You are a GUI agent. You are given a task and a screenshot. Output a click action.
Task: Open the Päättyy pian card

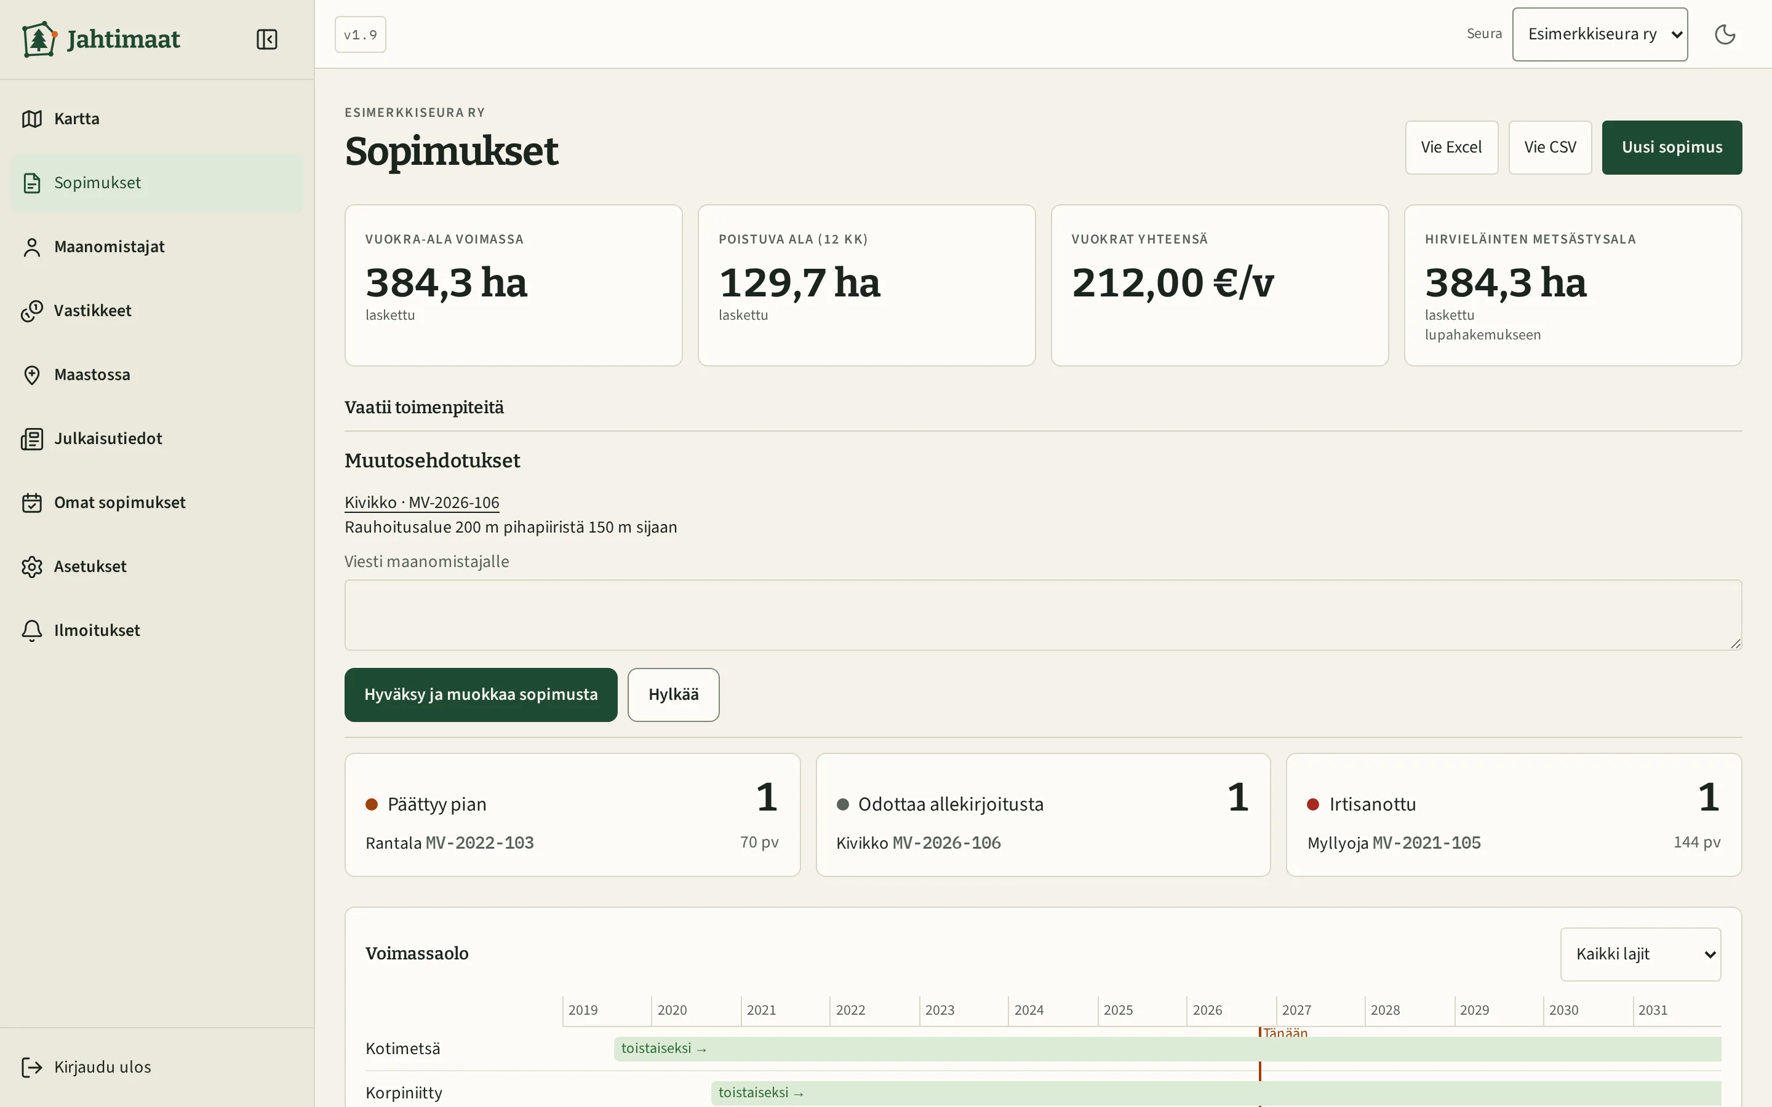(x=572, y=815)
